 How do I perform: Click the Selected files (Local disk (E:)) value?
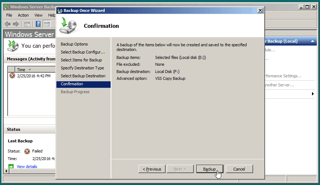point(180,57)
